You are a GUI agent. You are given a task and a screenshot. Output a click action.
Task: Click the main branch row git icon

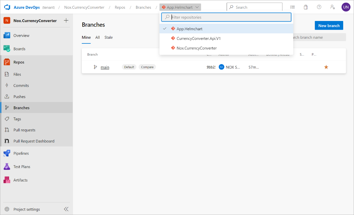point(95,67)
